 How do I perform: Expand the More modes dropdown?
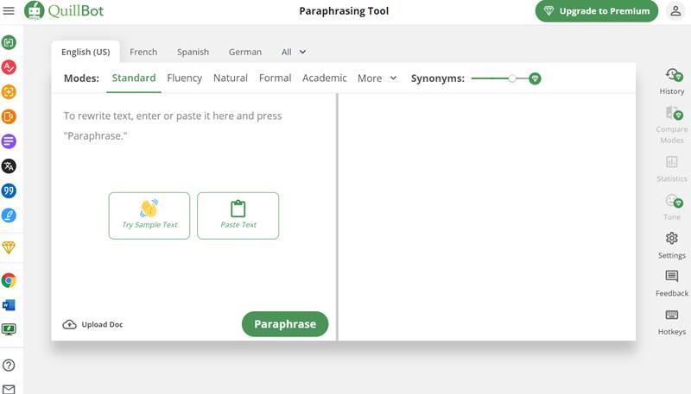(x=377, y=78)
